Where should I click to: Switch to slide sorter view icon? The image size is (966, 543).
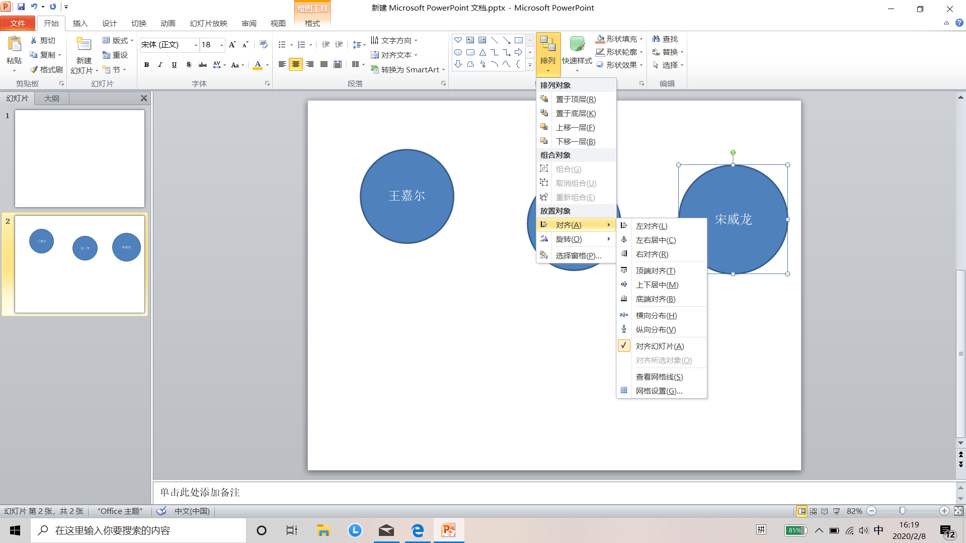[813, 511]
